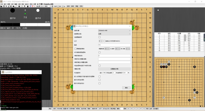Viewport: 205px width, 111px height.
Task: Click the 贴目 input field showing 7.5
Action: (x=114, y=45)
